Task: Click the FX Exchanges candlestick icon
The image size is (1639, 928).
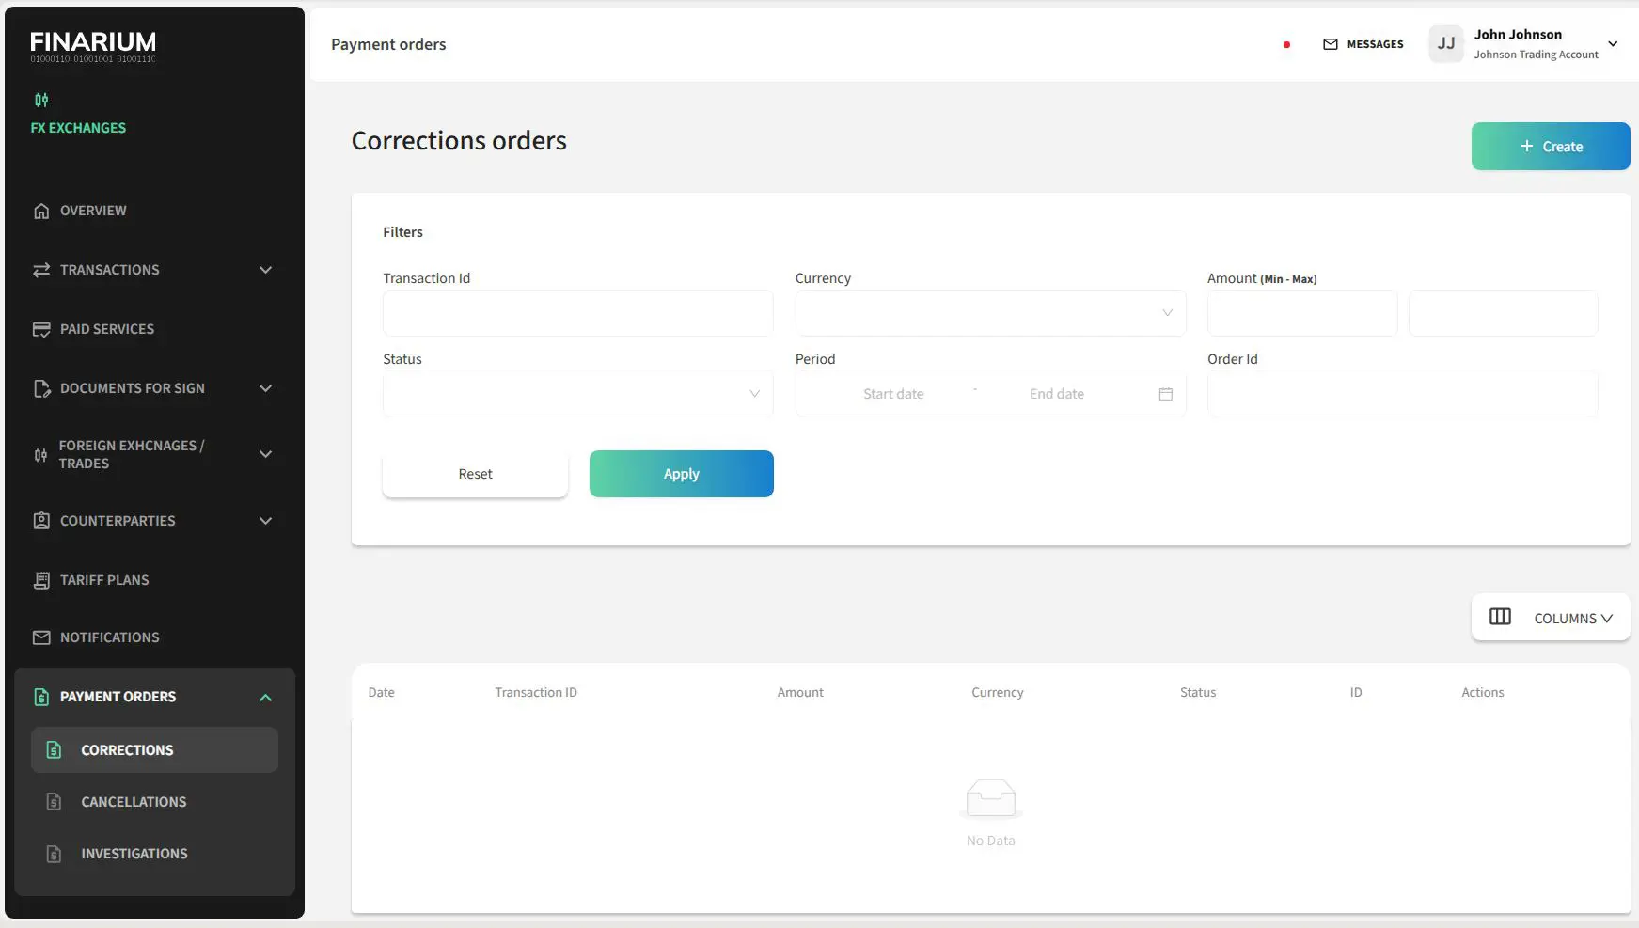Action: (x=41, y=100)
